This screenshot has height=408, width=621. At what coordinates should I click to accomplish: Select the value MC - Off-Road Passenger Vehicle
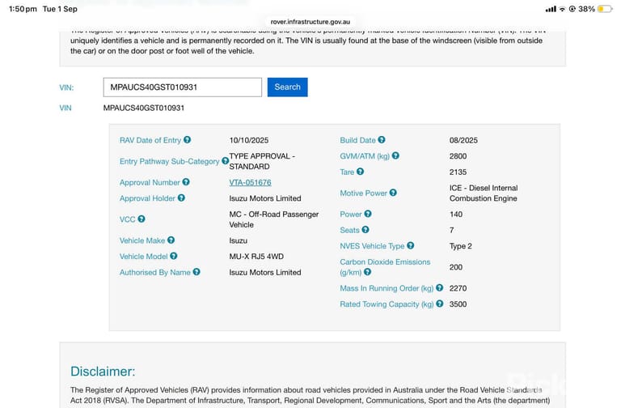pos(273,219)
